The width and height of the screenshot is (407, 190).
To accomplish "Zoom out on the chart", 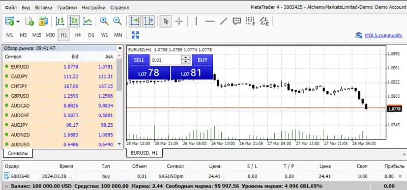I will coord(118,21).
